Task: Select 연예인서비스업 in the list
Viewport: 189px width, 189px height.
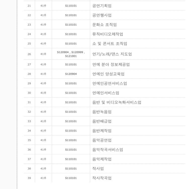Action: [x=106, y=93]
